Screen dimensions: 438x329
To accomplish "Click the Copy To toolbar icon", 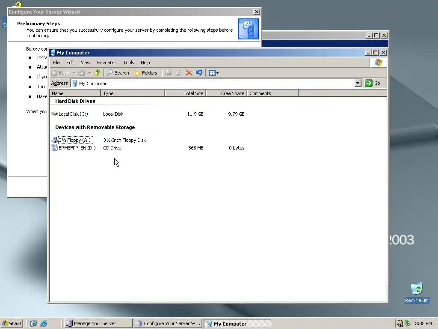I will click(179, 73).
